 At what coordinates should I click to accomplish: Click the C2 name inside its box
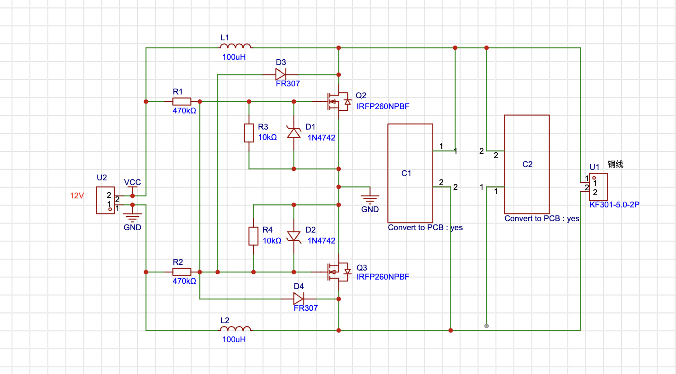click(528, 164)
